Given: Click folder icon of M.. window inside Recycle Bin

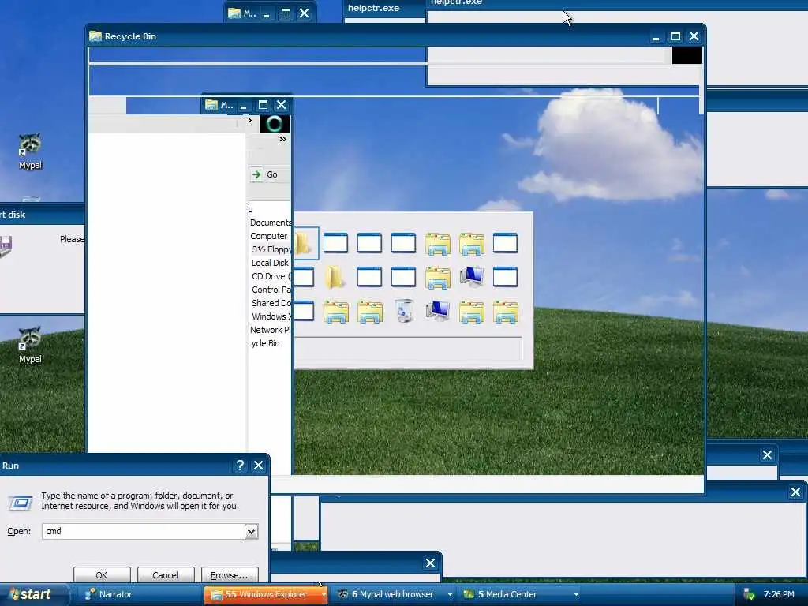Looking at the screenshot, I should click(x=211, y=105).
